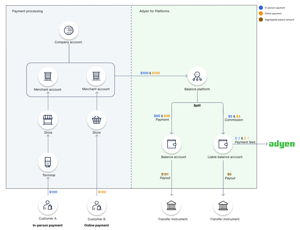Click the "Commission" label
The height and width of the screenshot is (230, 300).
[x=234, y=120]
